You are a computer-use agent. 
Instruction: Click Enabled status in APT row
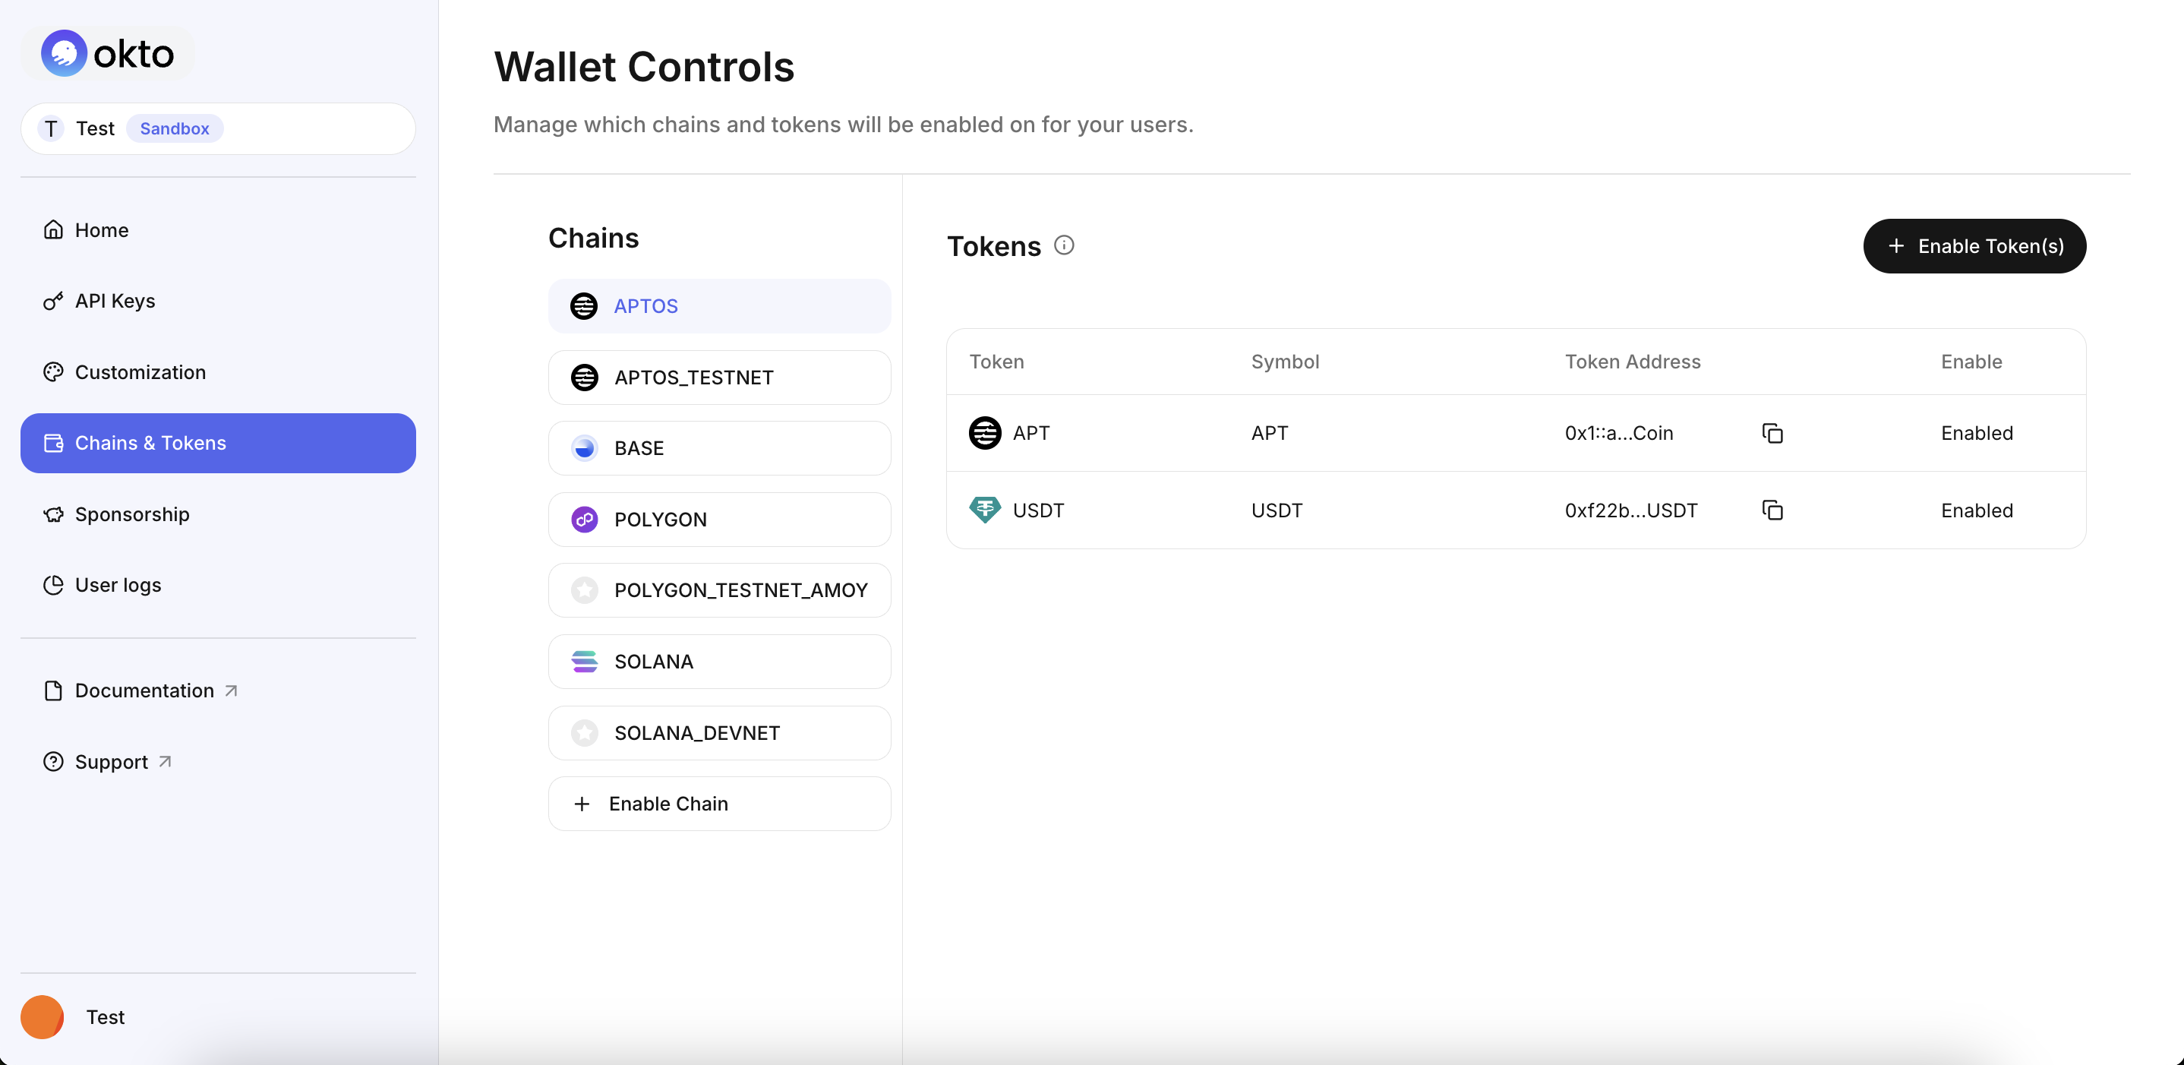click(1976, 433)
